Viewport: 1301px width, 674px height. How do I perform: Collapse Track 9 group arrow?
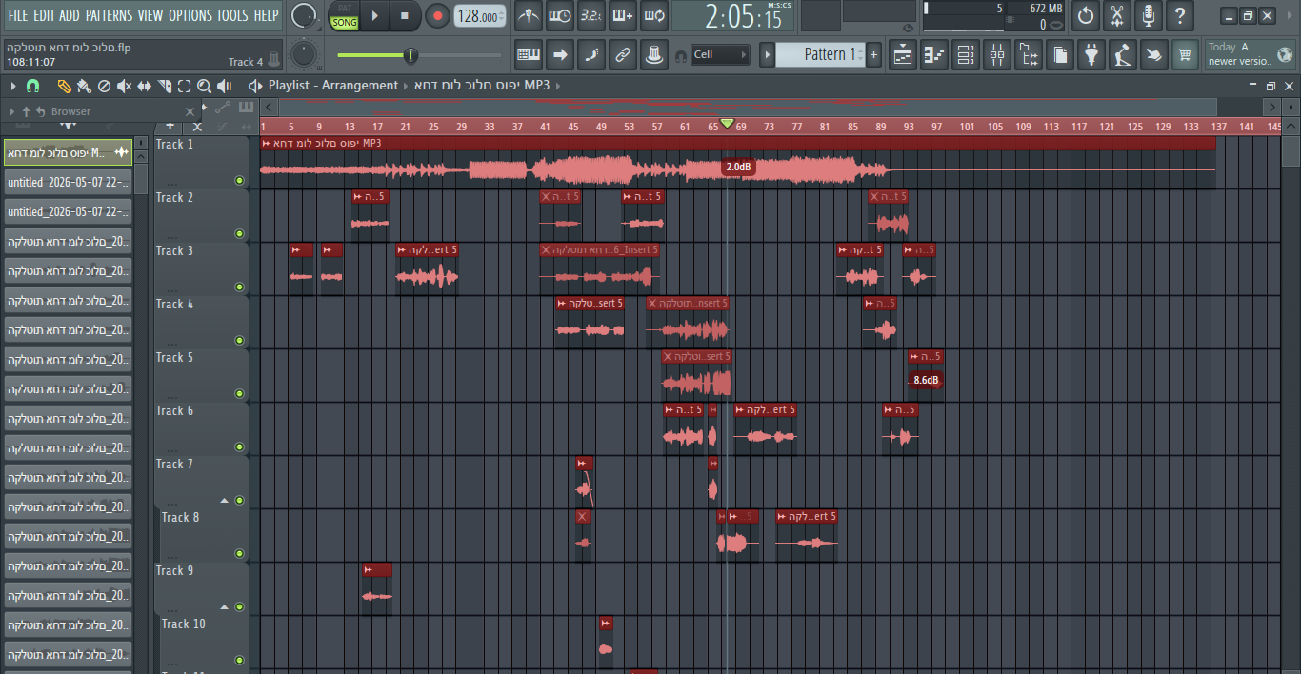pos(225,606)
